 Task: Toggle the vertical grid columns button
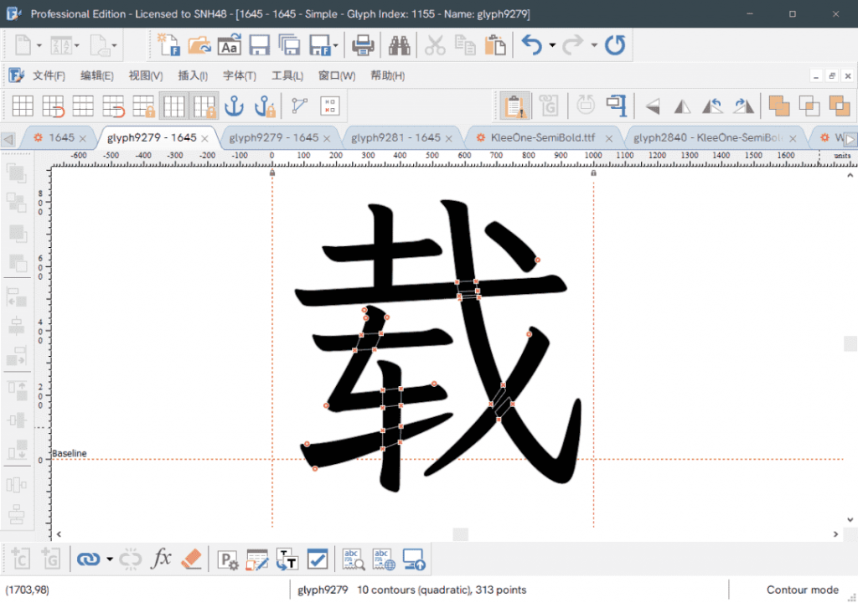pyautogui.click(x=174, y=106)
